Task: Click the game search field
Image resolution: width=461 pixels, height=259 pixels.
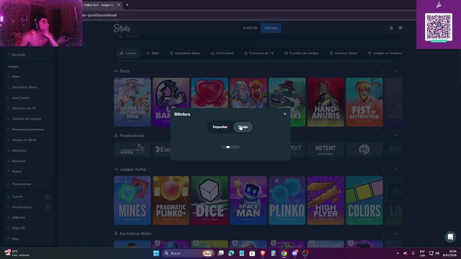Action: [x=258, y=36]
